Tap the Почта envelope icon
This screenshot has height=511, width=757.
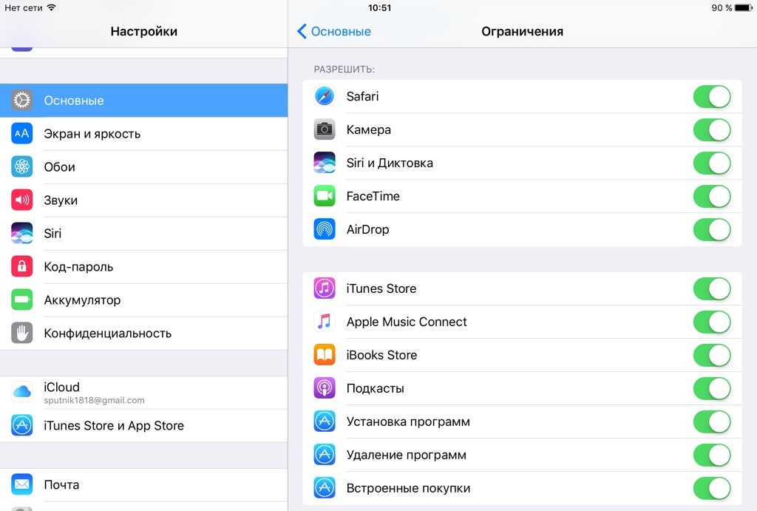click(21, 484)
